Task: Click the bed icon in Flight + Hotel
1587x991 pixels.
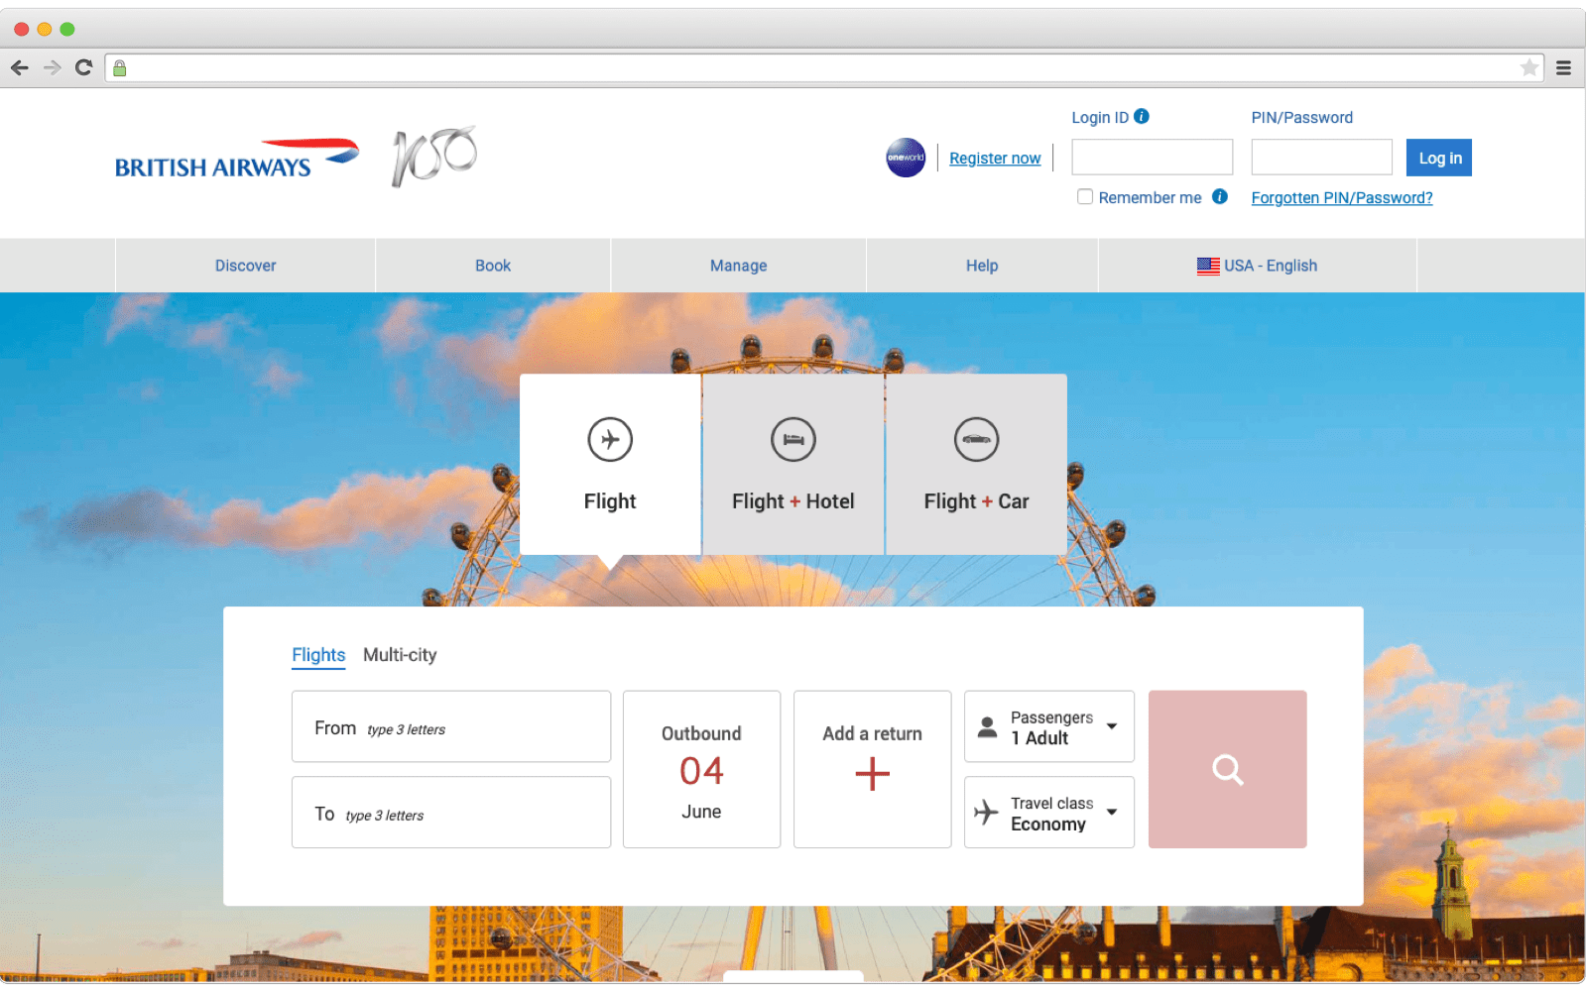Action: click(x=793, y=439)
